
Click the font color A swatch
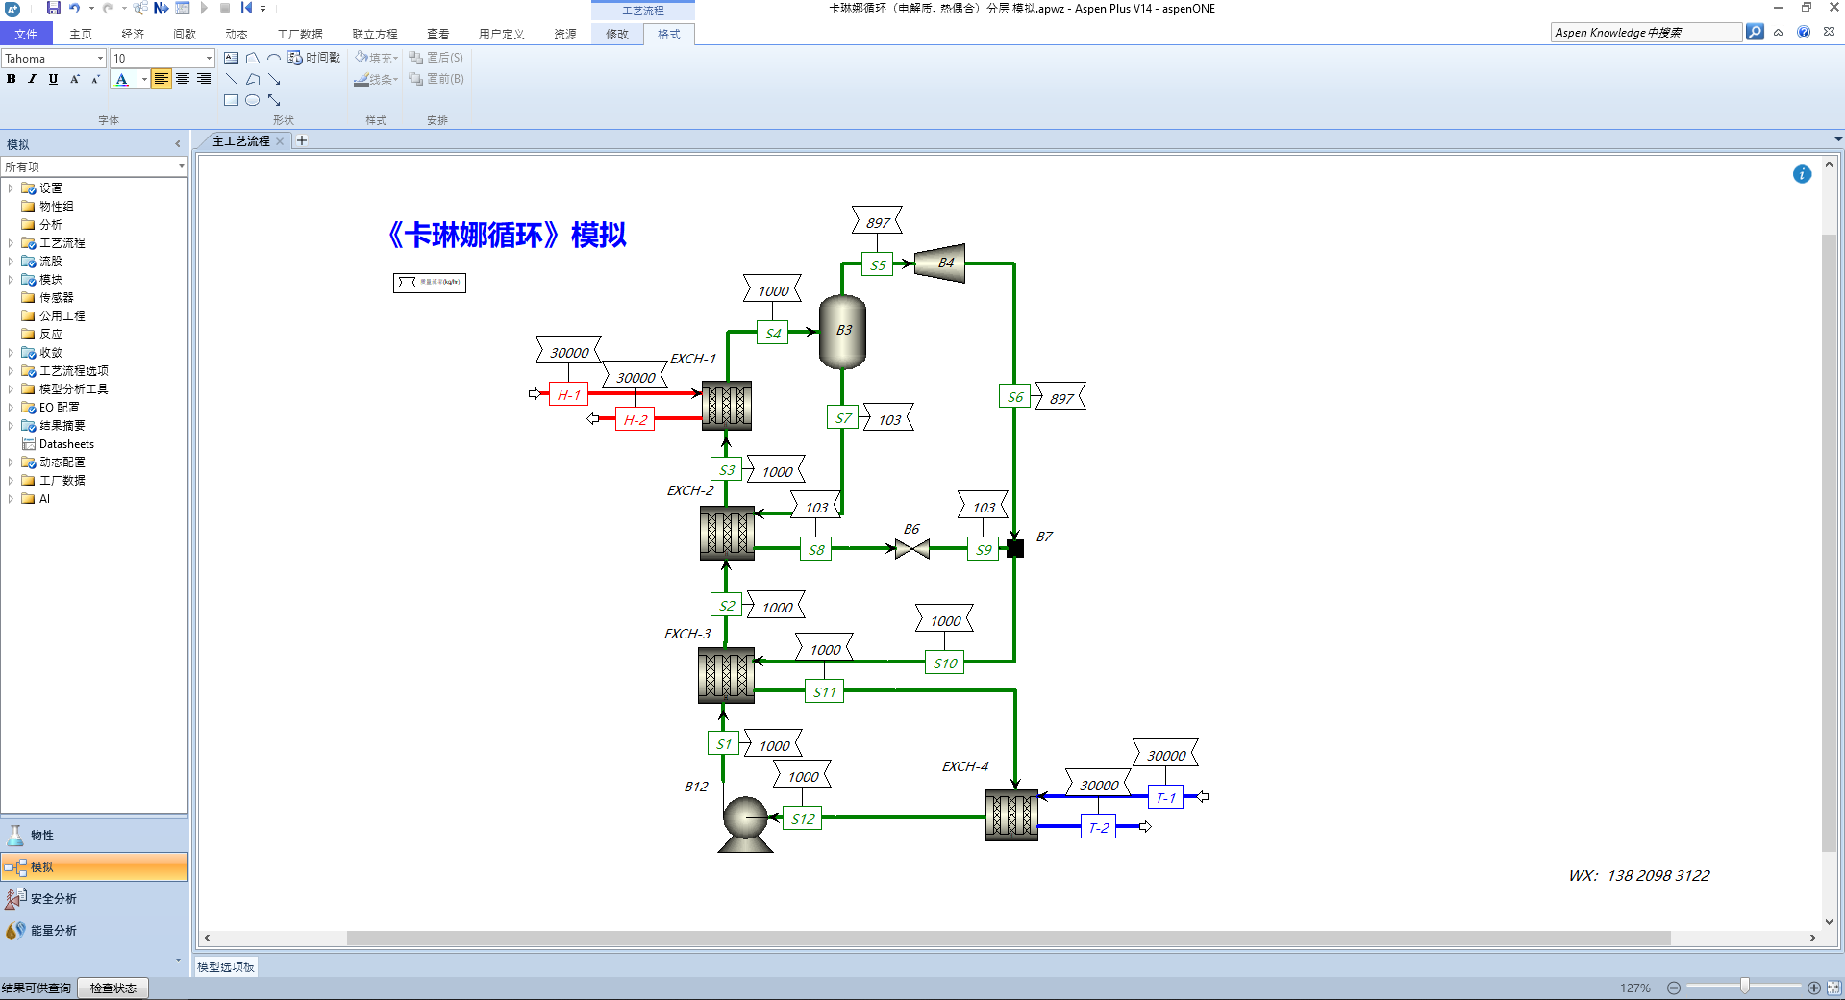122,79
